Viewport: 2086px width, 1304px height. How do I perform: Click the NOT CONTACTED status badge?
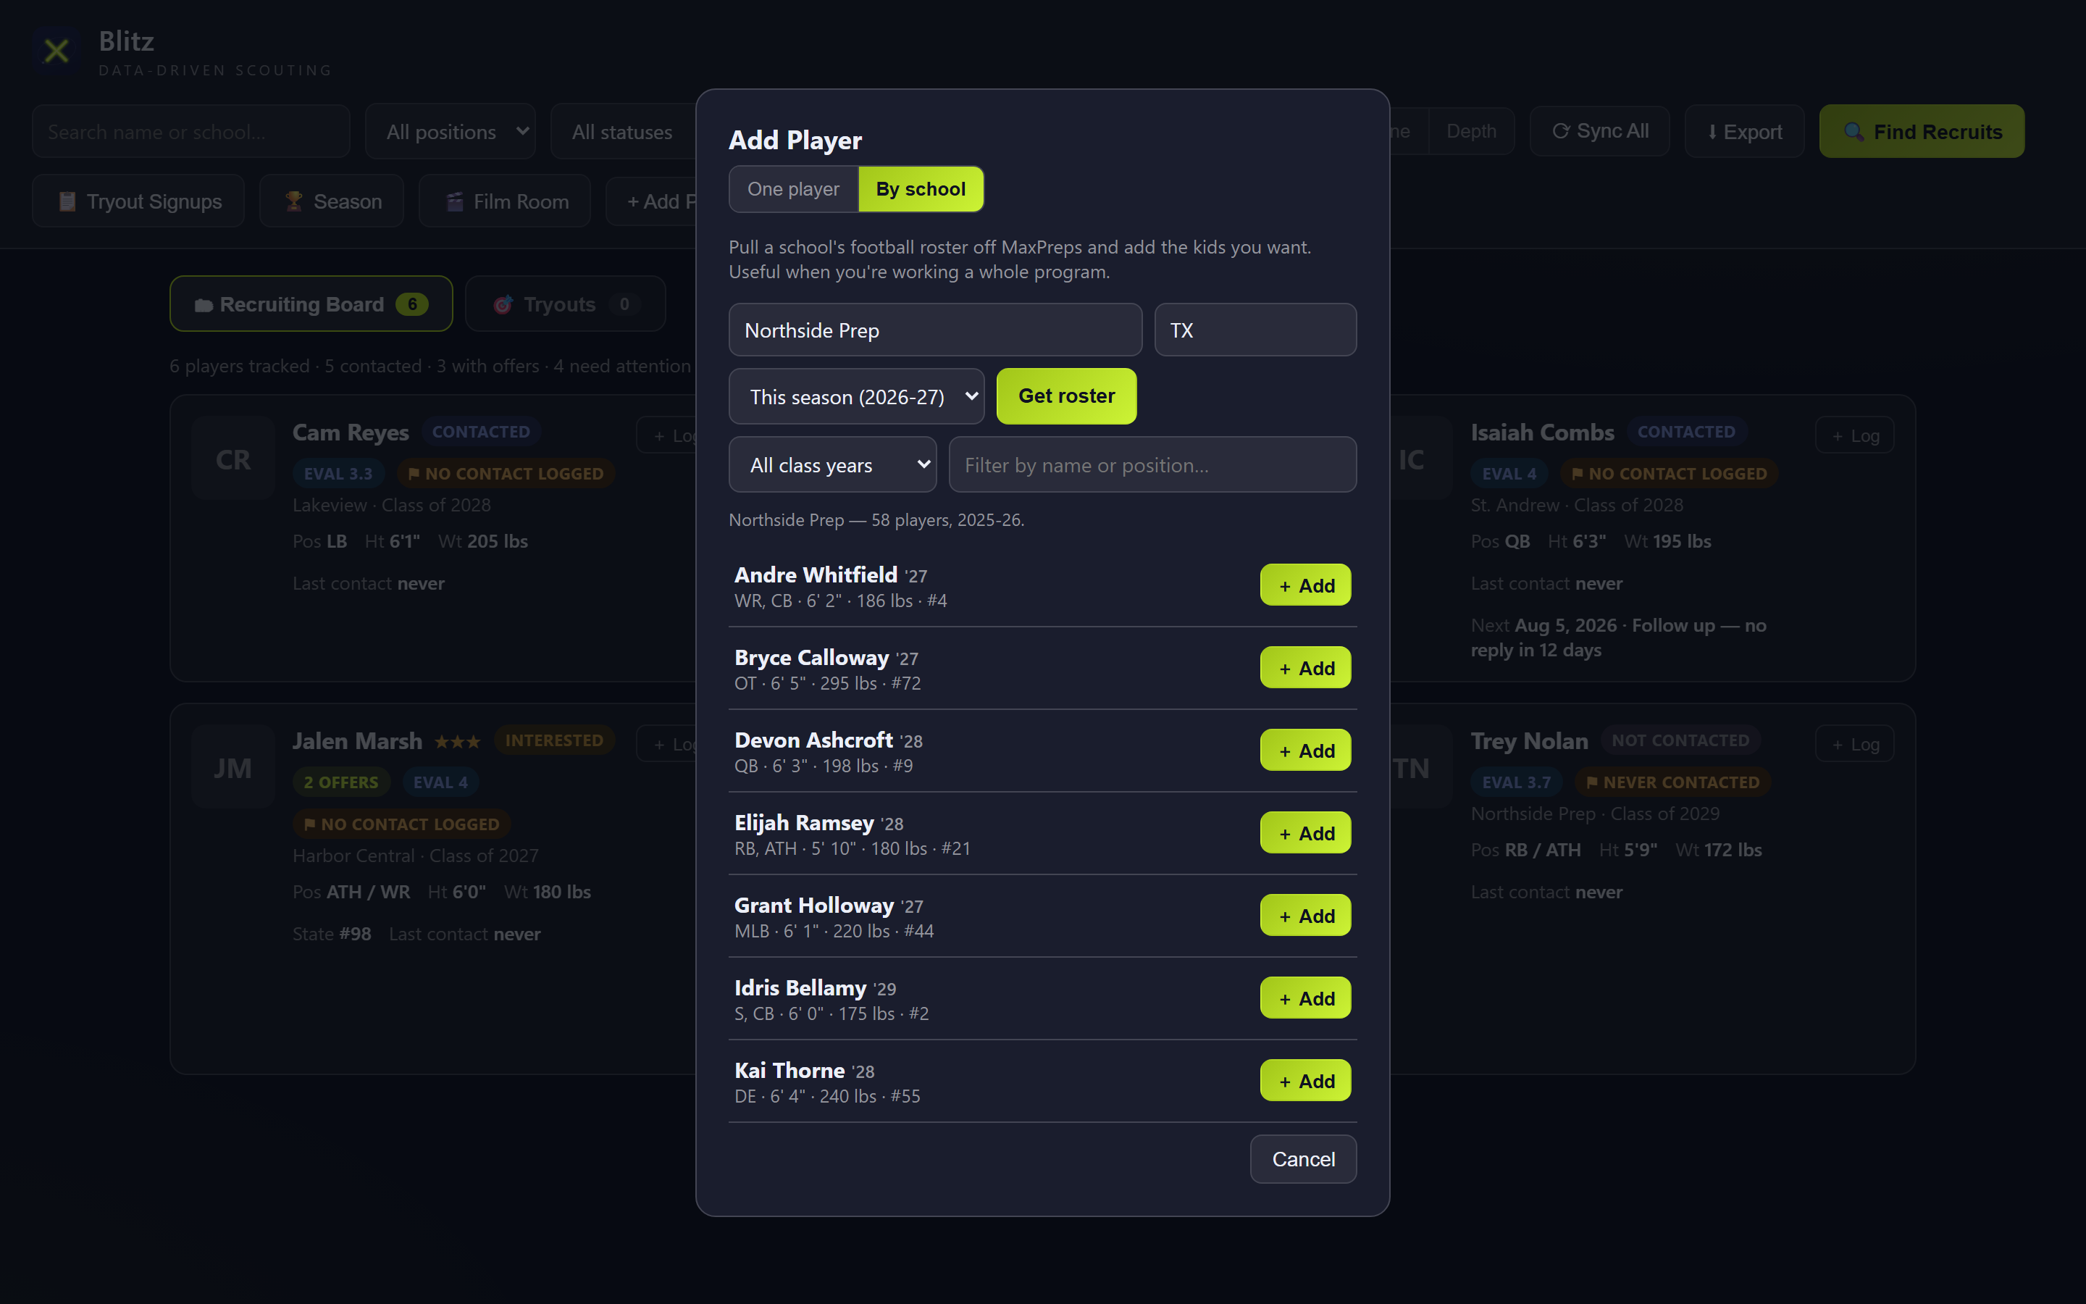[1680, 740]
